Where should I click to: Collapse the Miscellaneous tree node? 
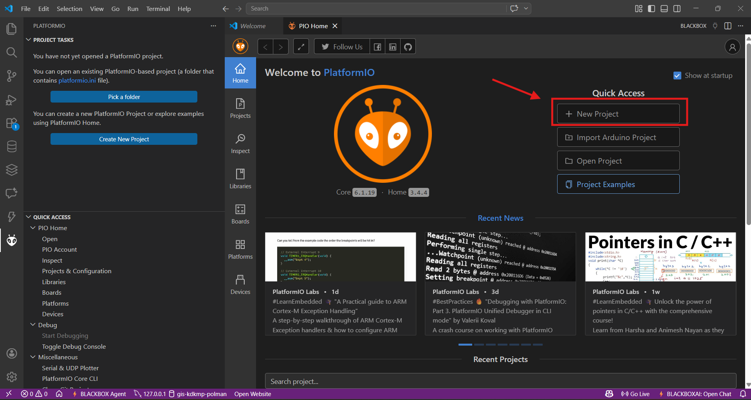coord(33,357)
